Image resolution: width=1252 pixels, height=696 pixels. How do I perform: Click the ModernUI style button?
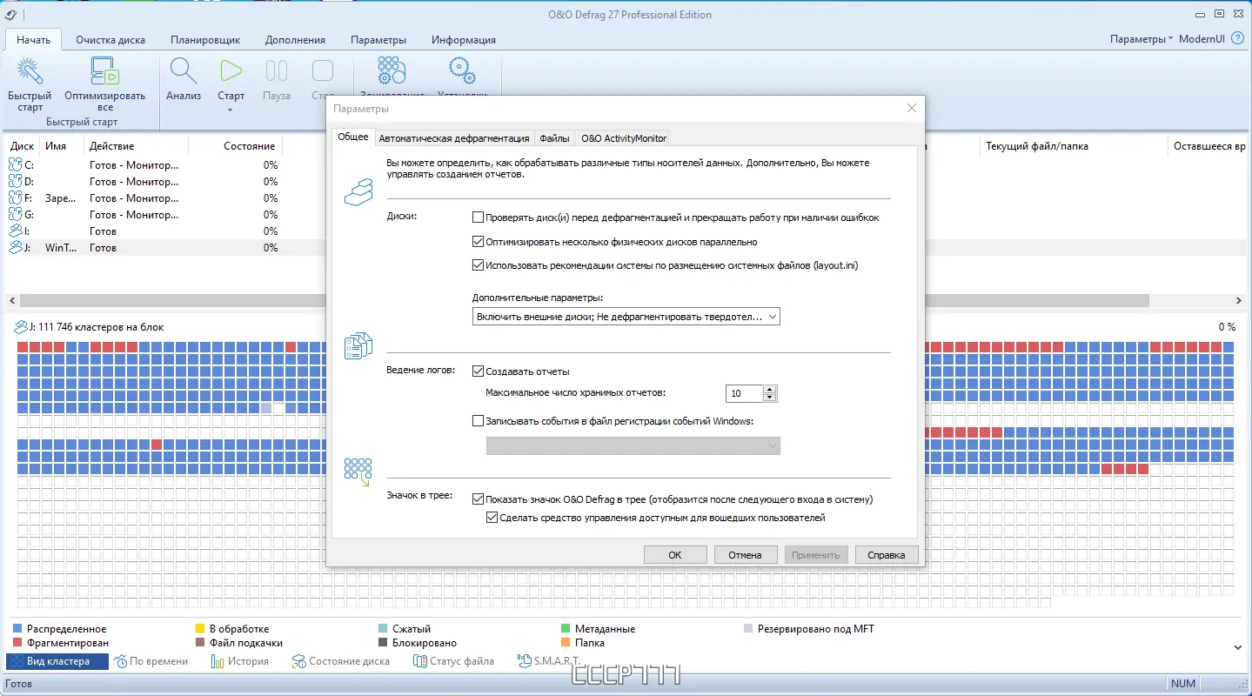pyautogui.click(x=1202, y=39)
